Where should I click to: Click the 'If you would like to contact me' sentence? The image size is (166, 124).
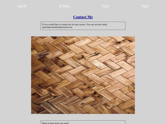point(75,24)
